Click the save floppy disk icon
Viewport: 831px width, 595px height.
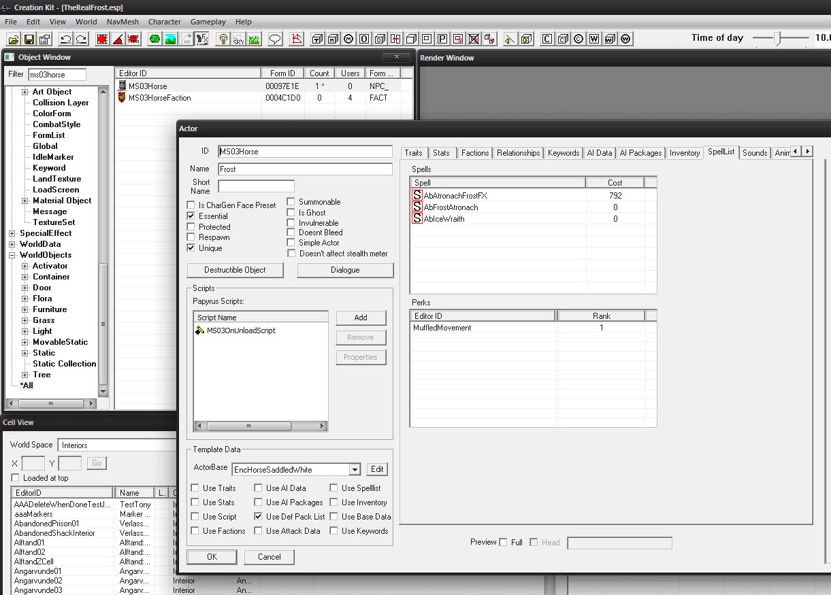(29, 39)
